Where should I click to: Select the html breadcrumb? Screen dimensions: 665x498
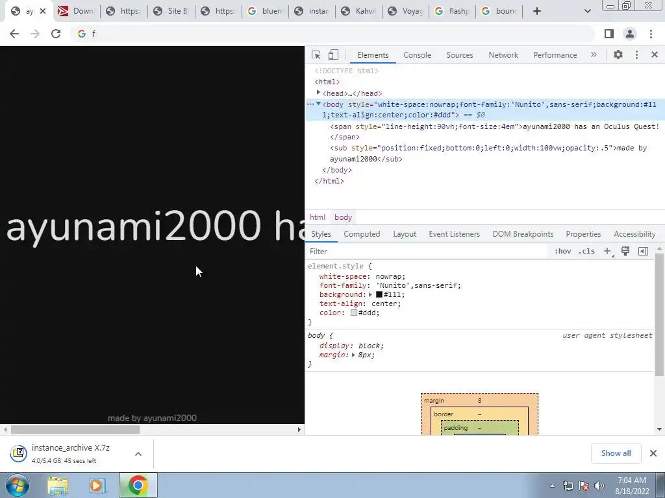(x=317, y=217)
